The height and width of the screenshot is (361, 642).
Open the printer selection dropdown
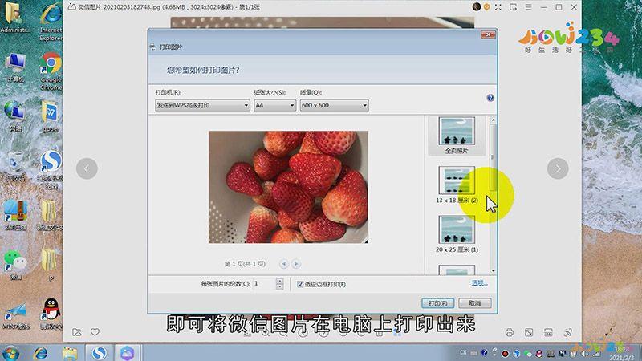click(202, 105)
